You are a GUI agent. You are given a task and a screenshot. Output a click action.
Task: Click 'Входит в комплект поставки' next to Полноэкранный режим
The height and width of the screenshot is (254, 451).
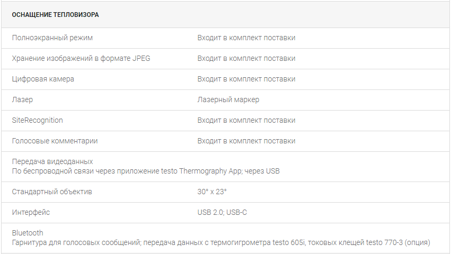click(x=246, y=38)
